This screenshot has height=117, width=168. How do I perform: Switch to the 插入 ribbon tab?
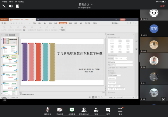[40, 23]
